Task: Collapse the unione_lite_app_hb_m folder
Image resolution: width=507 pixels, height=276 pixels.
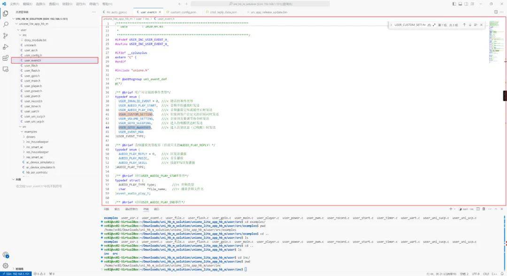Action: (16, 24)
